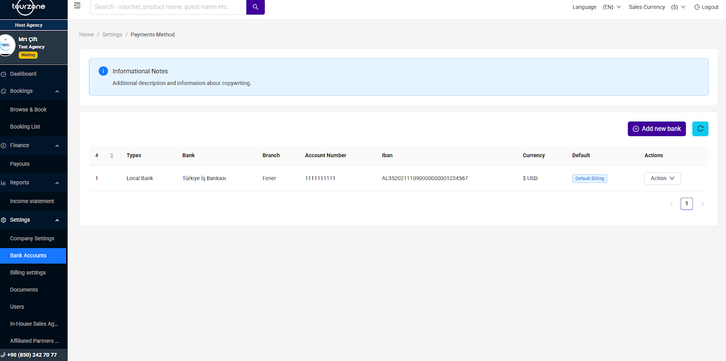Open Billing settings page
The image size is (726, 361).
tap(28, 273)
